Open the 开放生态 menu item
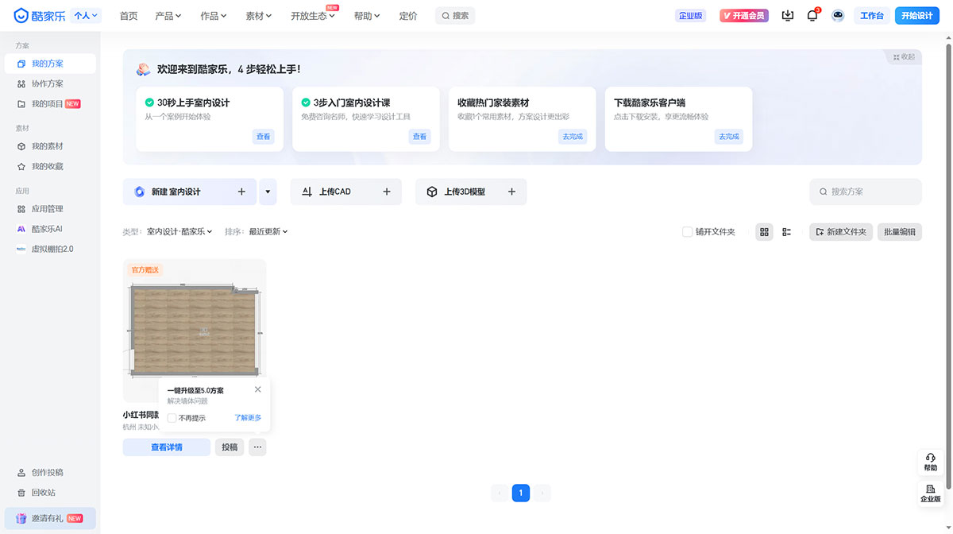The width and height of the screenshot is (953, 534). click(x=308, y=15)
